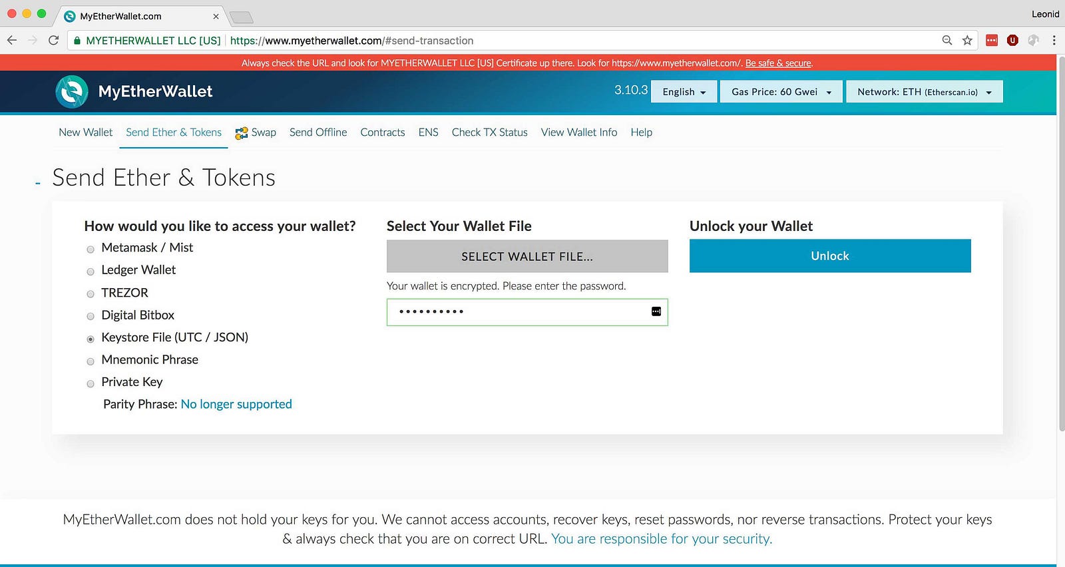Click the version number 3.10.3
The width and height of the screenshot is (1065, 567).
click(631, 90)
